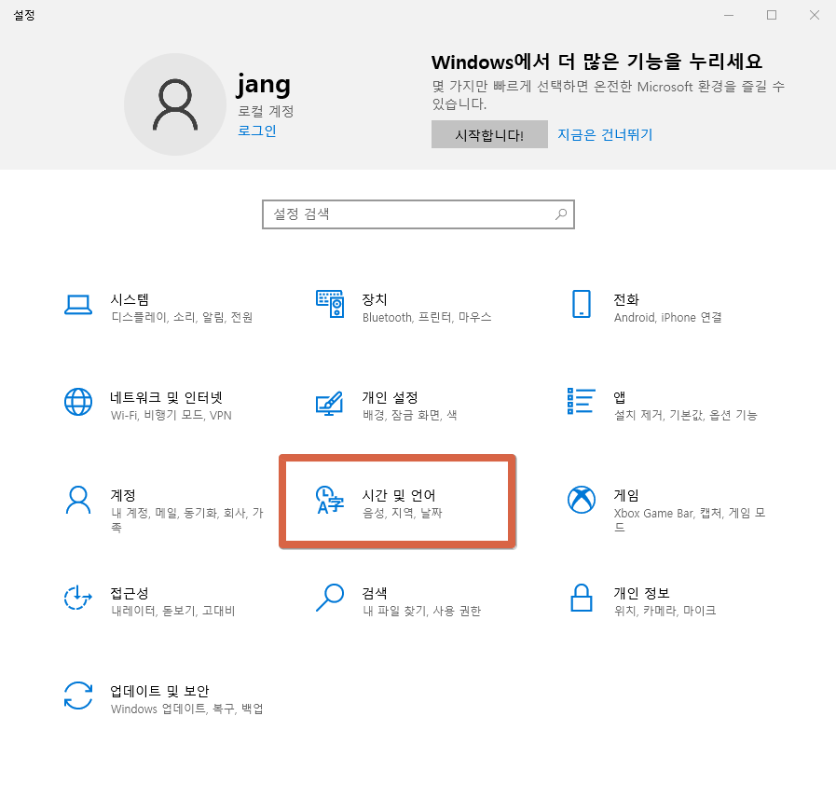This screenshot has width=836, height=785.
Task: Open the 시스템 laptop icon
Action: click(78, 305)
